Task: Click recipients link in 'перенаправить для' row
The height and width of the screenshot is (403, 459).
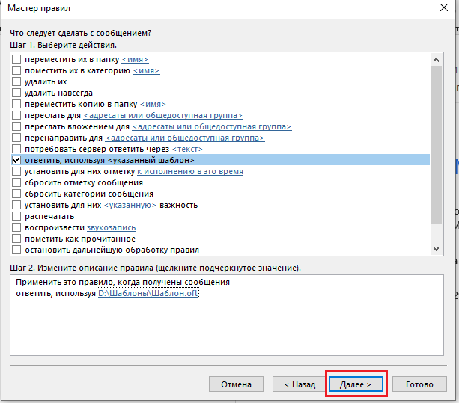Action: pos(185,138)
